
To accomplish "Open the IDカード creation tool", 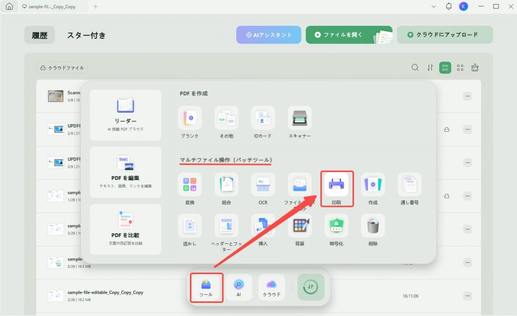I will click(263, 118).
